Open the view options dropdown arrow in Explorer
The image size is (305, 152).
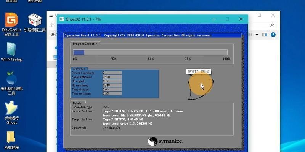[257, 35]
